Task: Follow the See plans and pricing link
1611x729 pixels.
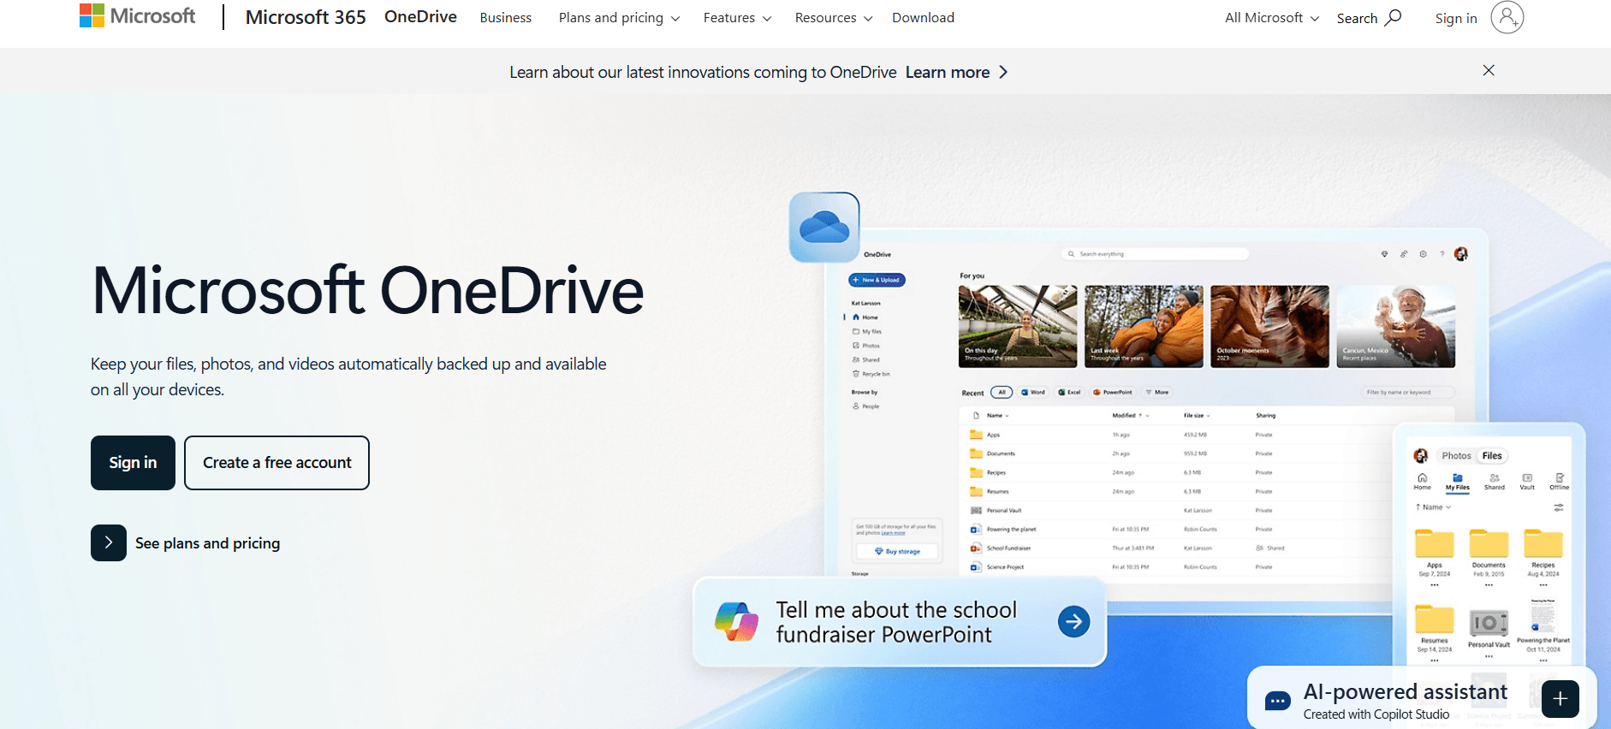Action: (x=185, y=543)
